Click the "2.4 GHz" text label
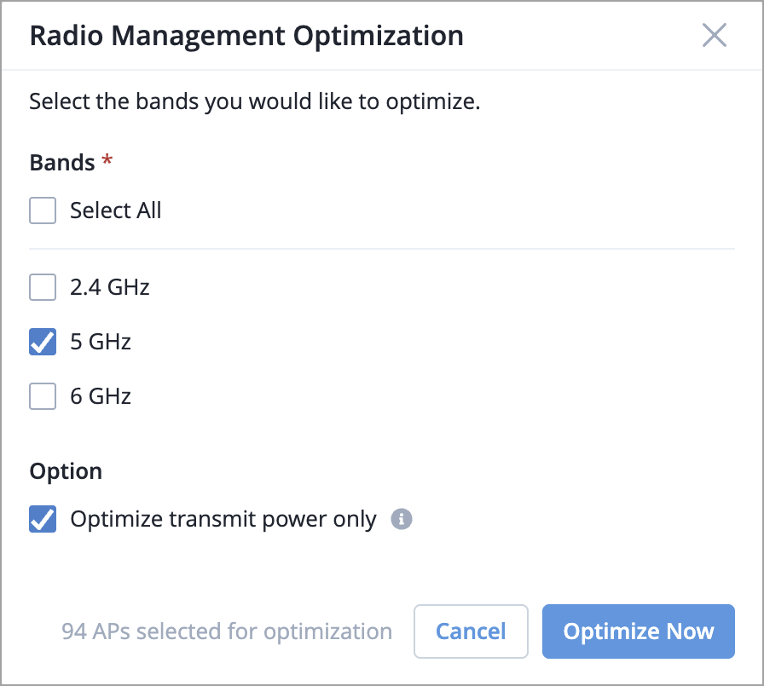The image size is (764, 686). click(110, 287)
